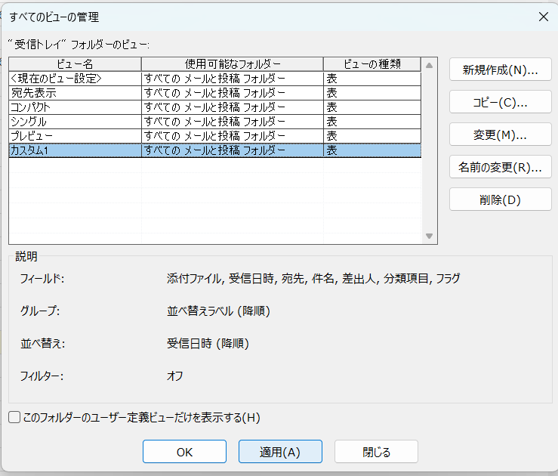Screen dimensions: 558x476
Task: Apply the view with 適用(A)
Action: (280, 452)
